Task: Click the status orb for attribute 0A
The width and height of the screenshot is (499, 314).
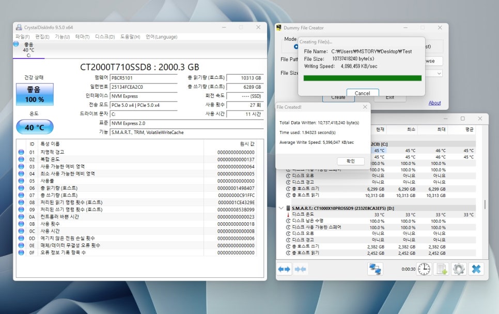Action: (x=21, y=217)
